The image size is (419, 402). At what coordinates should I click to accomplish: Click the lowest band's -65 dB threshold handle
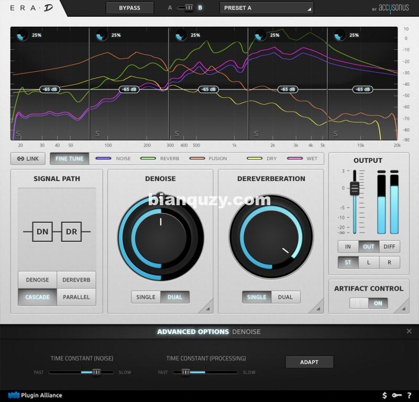[50, 89]
